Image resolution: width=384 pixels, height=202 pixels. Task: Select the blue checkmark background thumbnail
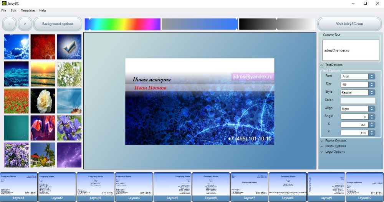tap(69, 47)
